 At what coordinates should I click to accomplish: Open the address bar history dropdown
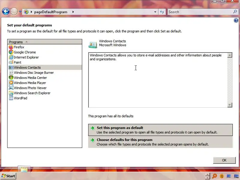(x=155, y=12)
